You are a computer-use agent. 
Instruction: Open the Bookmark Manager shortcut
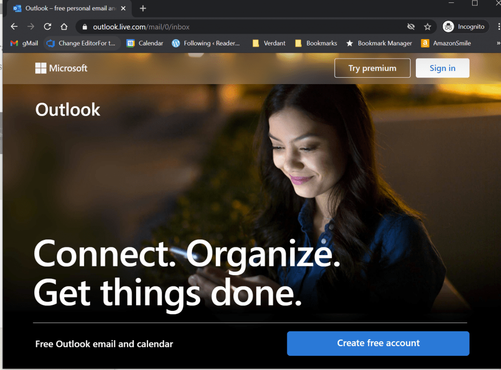[x=379, y=43]
